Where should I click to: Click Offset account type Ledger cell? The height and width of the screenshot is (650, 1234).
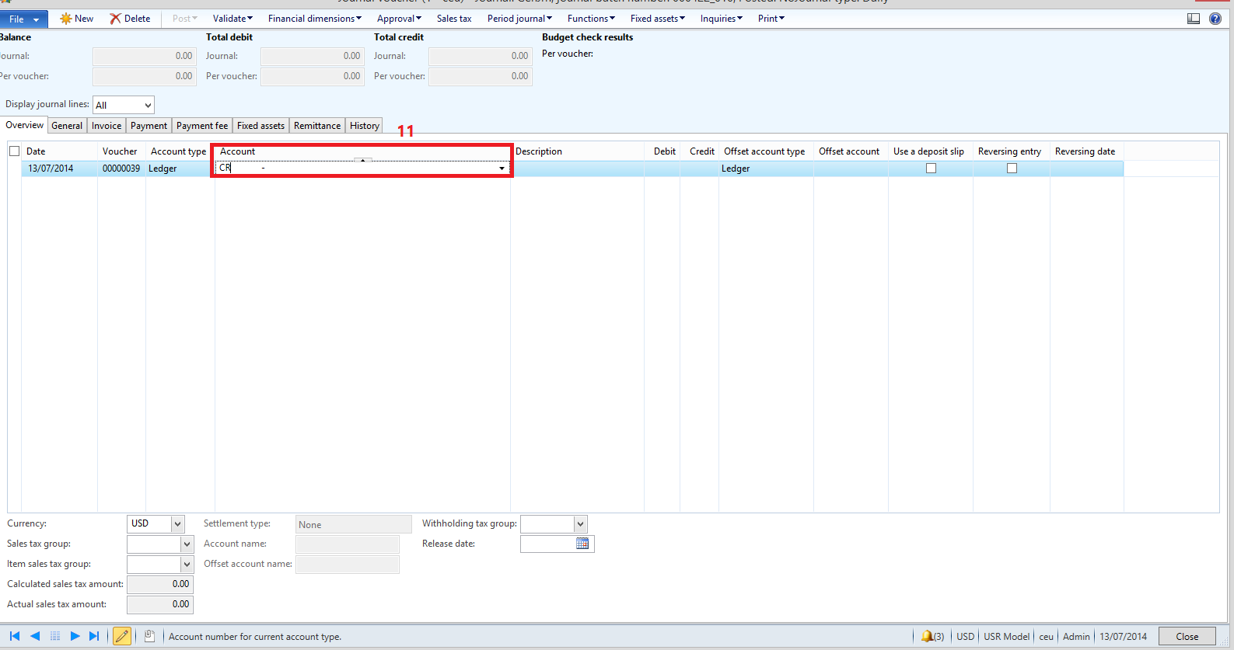point(766,169)
